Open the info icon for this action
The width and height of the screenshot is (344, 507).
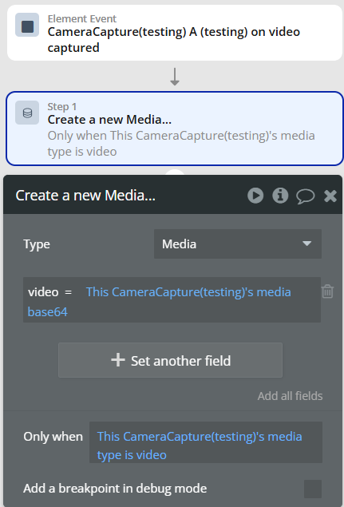[280, 196]
